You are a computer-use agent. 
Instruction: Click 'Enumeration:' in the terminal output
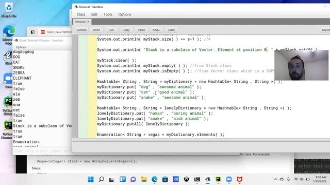[27, 142]
